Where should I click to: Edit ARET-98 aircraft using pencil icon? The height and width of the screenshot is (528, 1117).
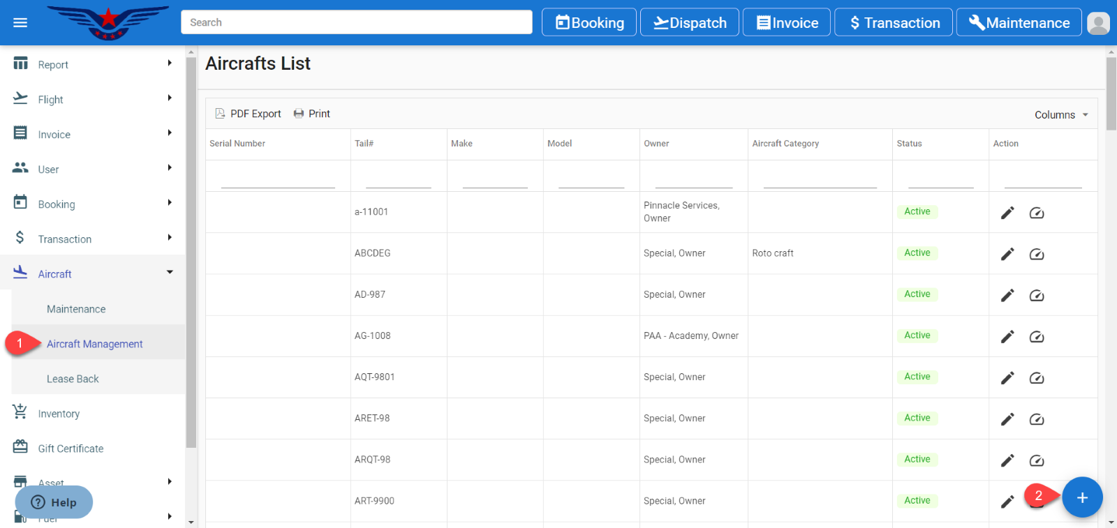(1007, 419)
